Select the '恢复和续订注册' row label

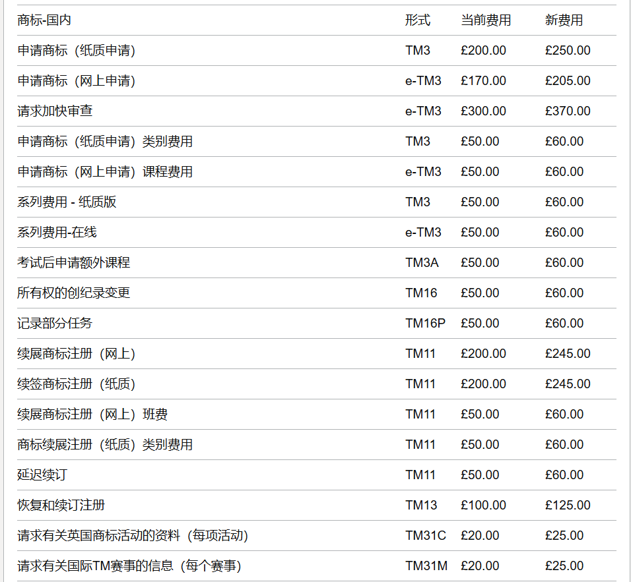[61, 506]
